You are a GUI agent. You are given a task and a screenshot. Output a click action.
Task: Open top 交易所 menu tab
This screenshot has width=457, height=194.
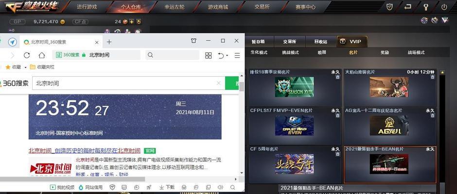(262, 7)
